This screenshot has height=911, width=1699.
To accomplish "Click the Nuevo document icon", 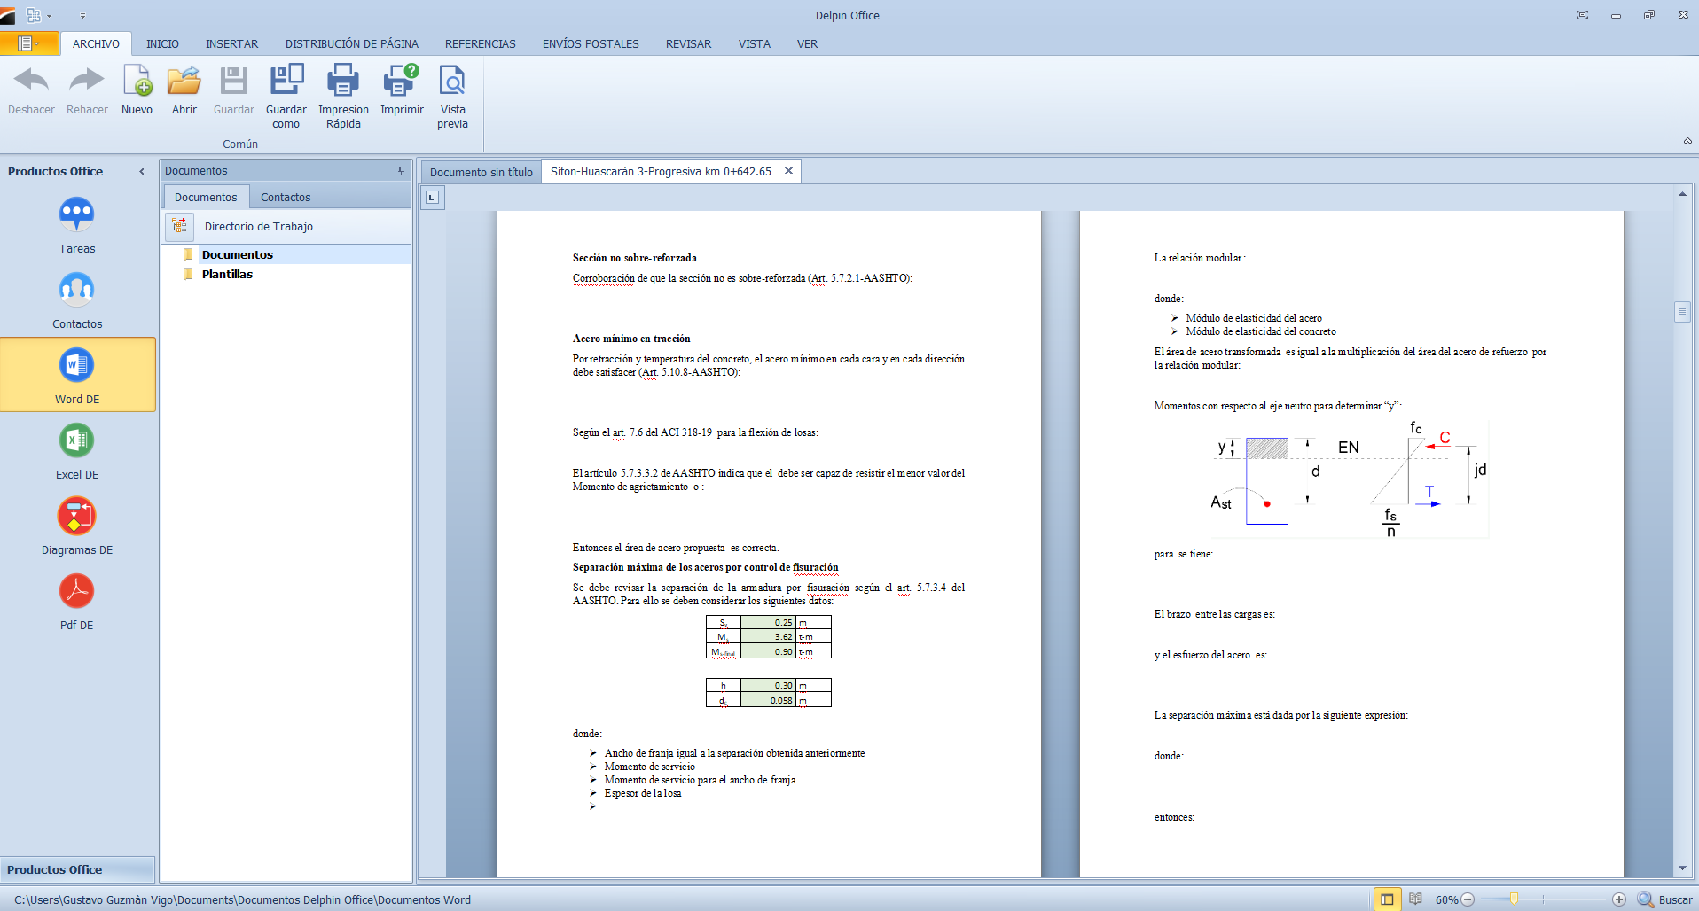I will click(x=137, y=81).
